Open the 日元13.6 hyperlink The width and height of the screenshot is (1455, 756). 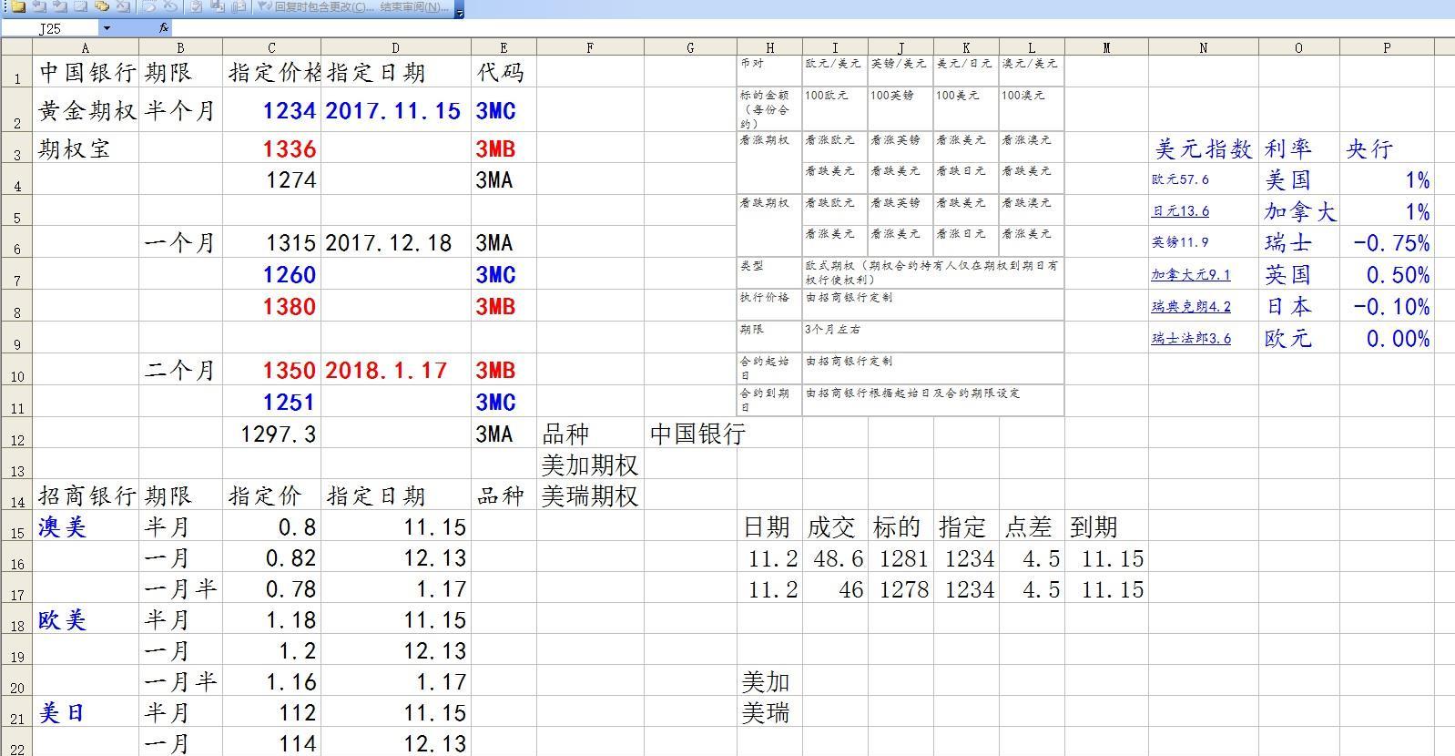click(1180, 211)
